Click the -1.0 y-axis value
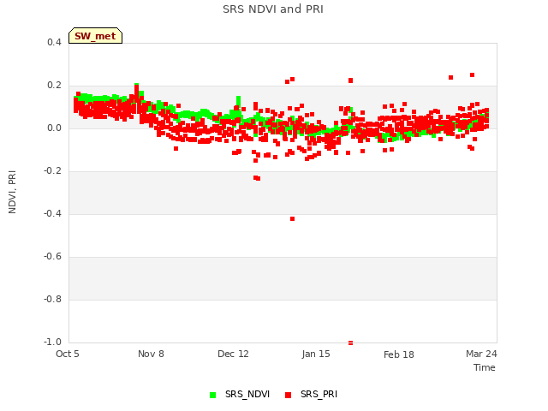548x411 pixels. (x=52, y=342)
